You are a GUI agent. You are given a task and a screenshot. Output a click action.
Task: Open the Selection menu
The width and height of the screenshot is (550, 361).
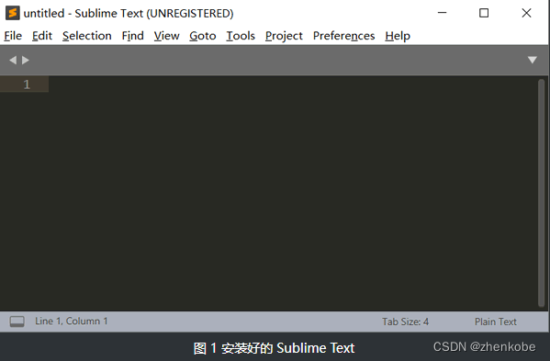click(87, 36)
